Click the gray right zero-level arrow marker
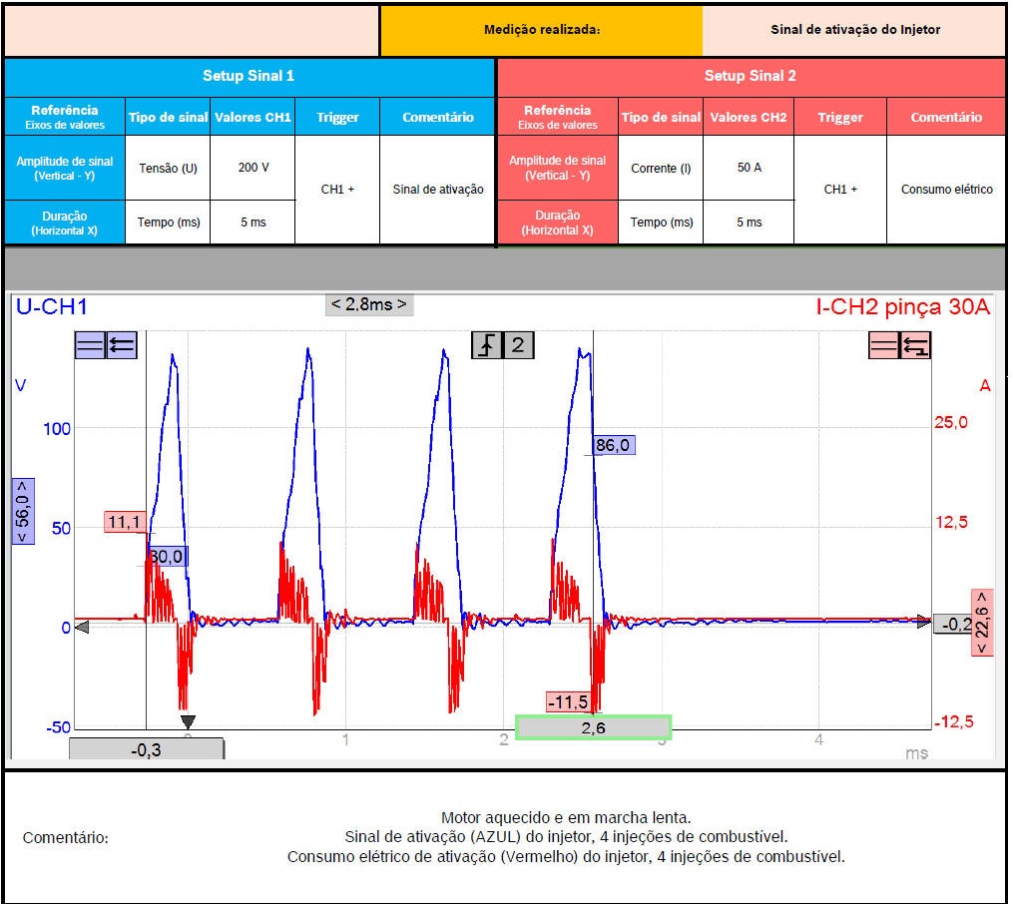This screenshot has height=904, width=1013. pyautogui.click(x=924, y=621)
